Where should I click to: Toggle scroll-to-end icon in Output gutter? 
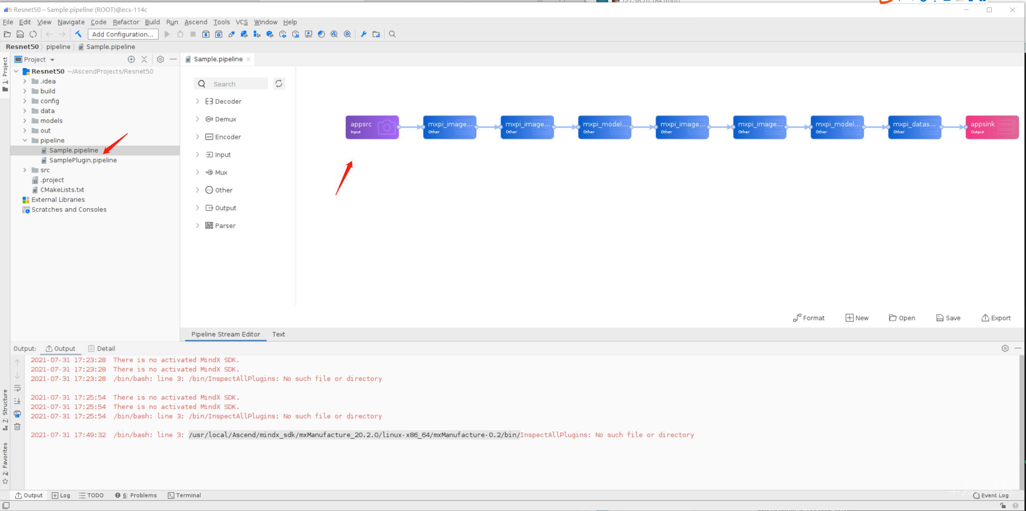pos(17,401)
